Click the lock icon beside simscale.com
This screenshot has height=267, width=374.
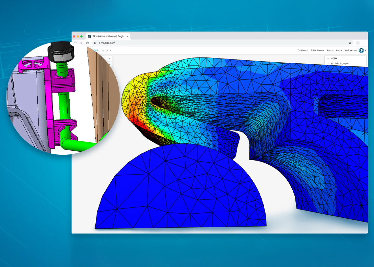coord(95,43)
